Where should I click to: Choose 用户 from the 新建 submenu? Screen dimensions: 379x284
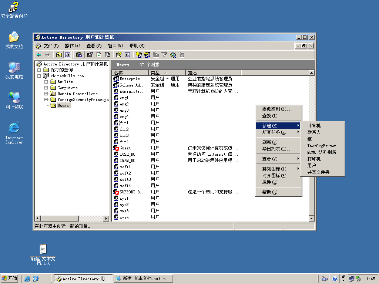coord(322,165)
